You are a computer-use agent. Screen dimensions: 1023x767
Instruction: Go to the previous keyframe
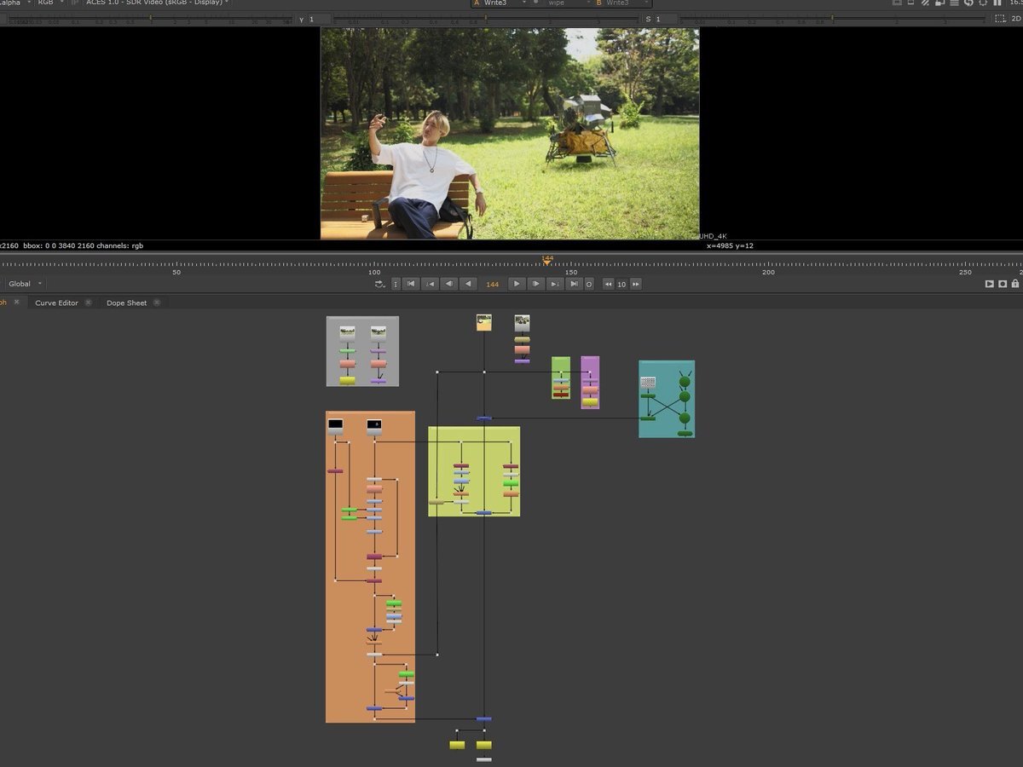(x=431, y=284)
